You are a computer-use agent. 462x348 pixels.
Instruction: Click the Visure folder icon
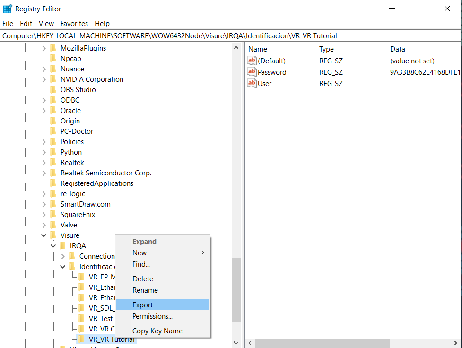tap(53, 235)
